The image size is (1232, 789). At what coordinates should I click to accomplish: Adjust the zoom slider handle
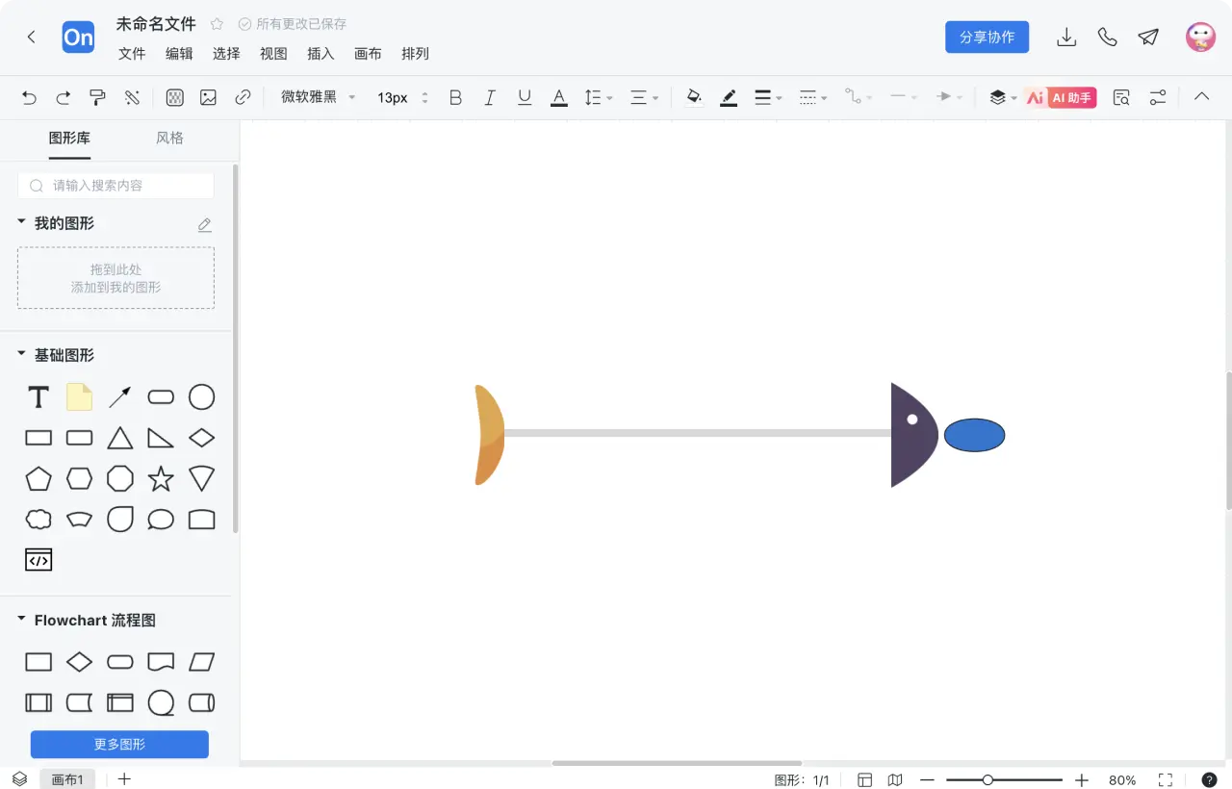click(x=988, y=780)
